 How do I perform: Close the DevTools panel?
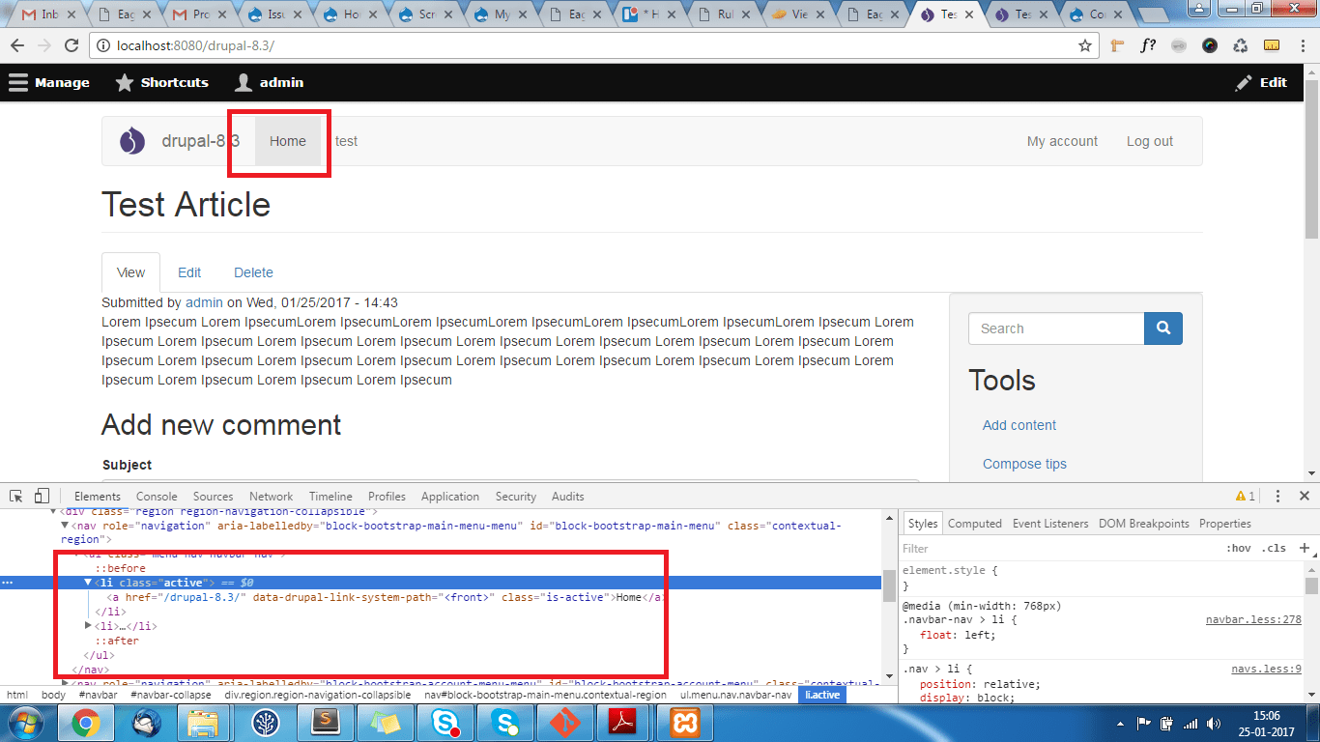click(x=1303, y=496)
